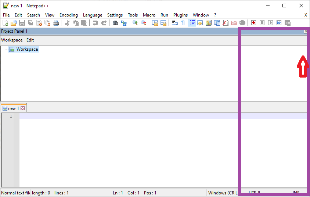Click the Save All toolbar icon
The width and height of the screenshot is (310, 197).
click(x=30, y=23)
